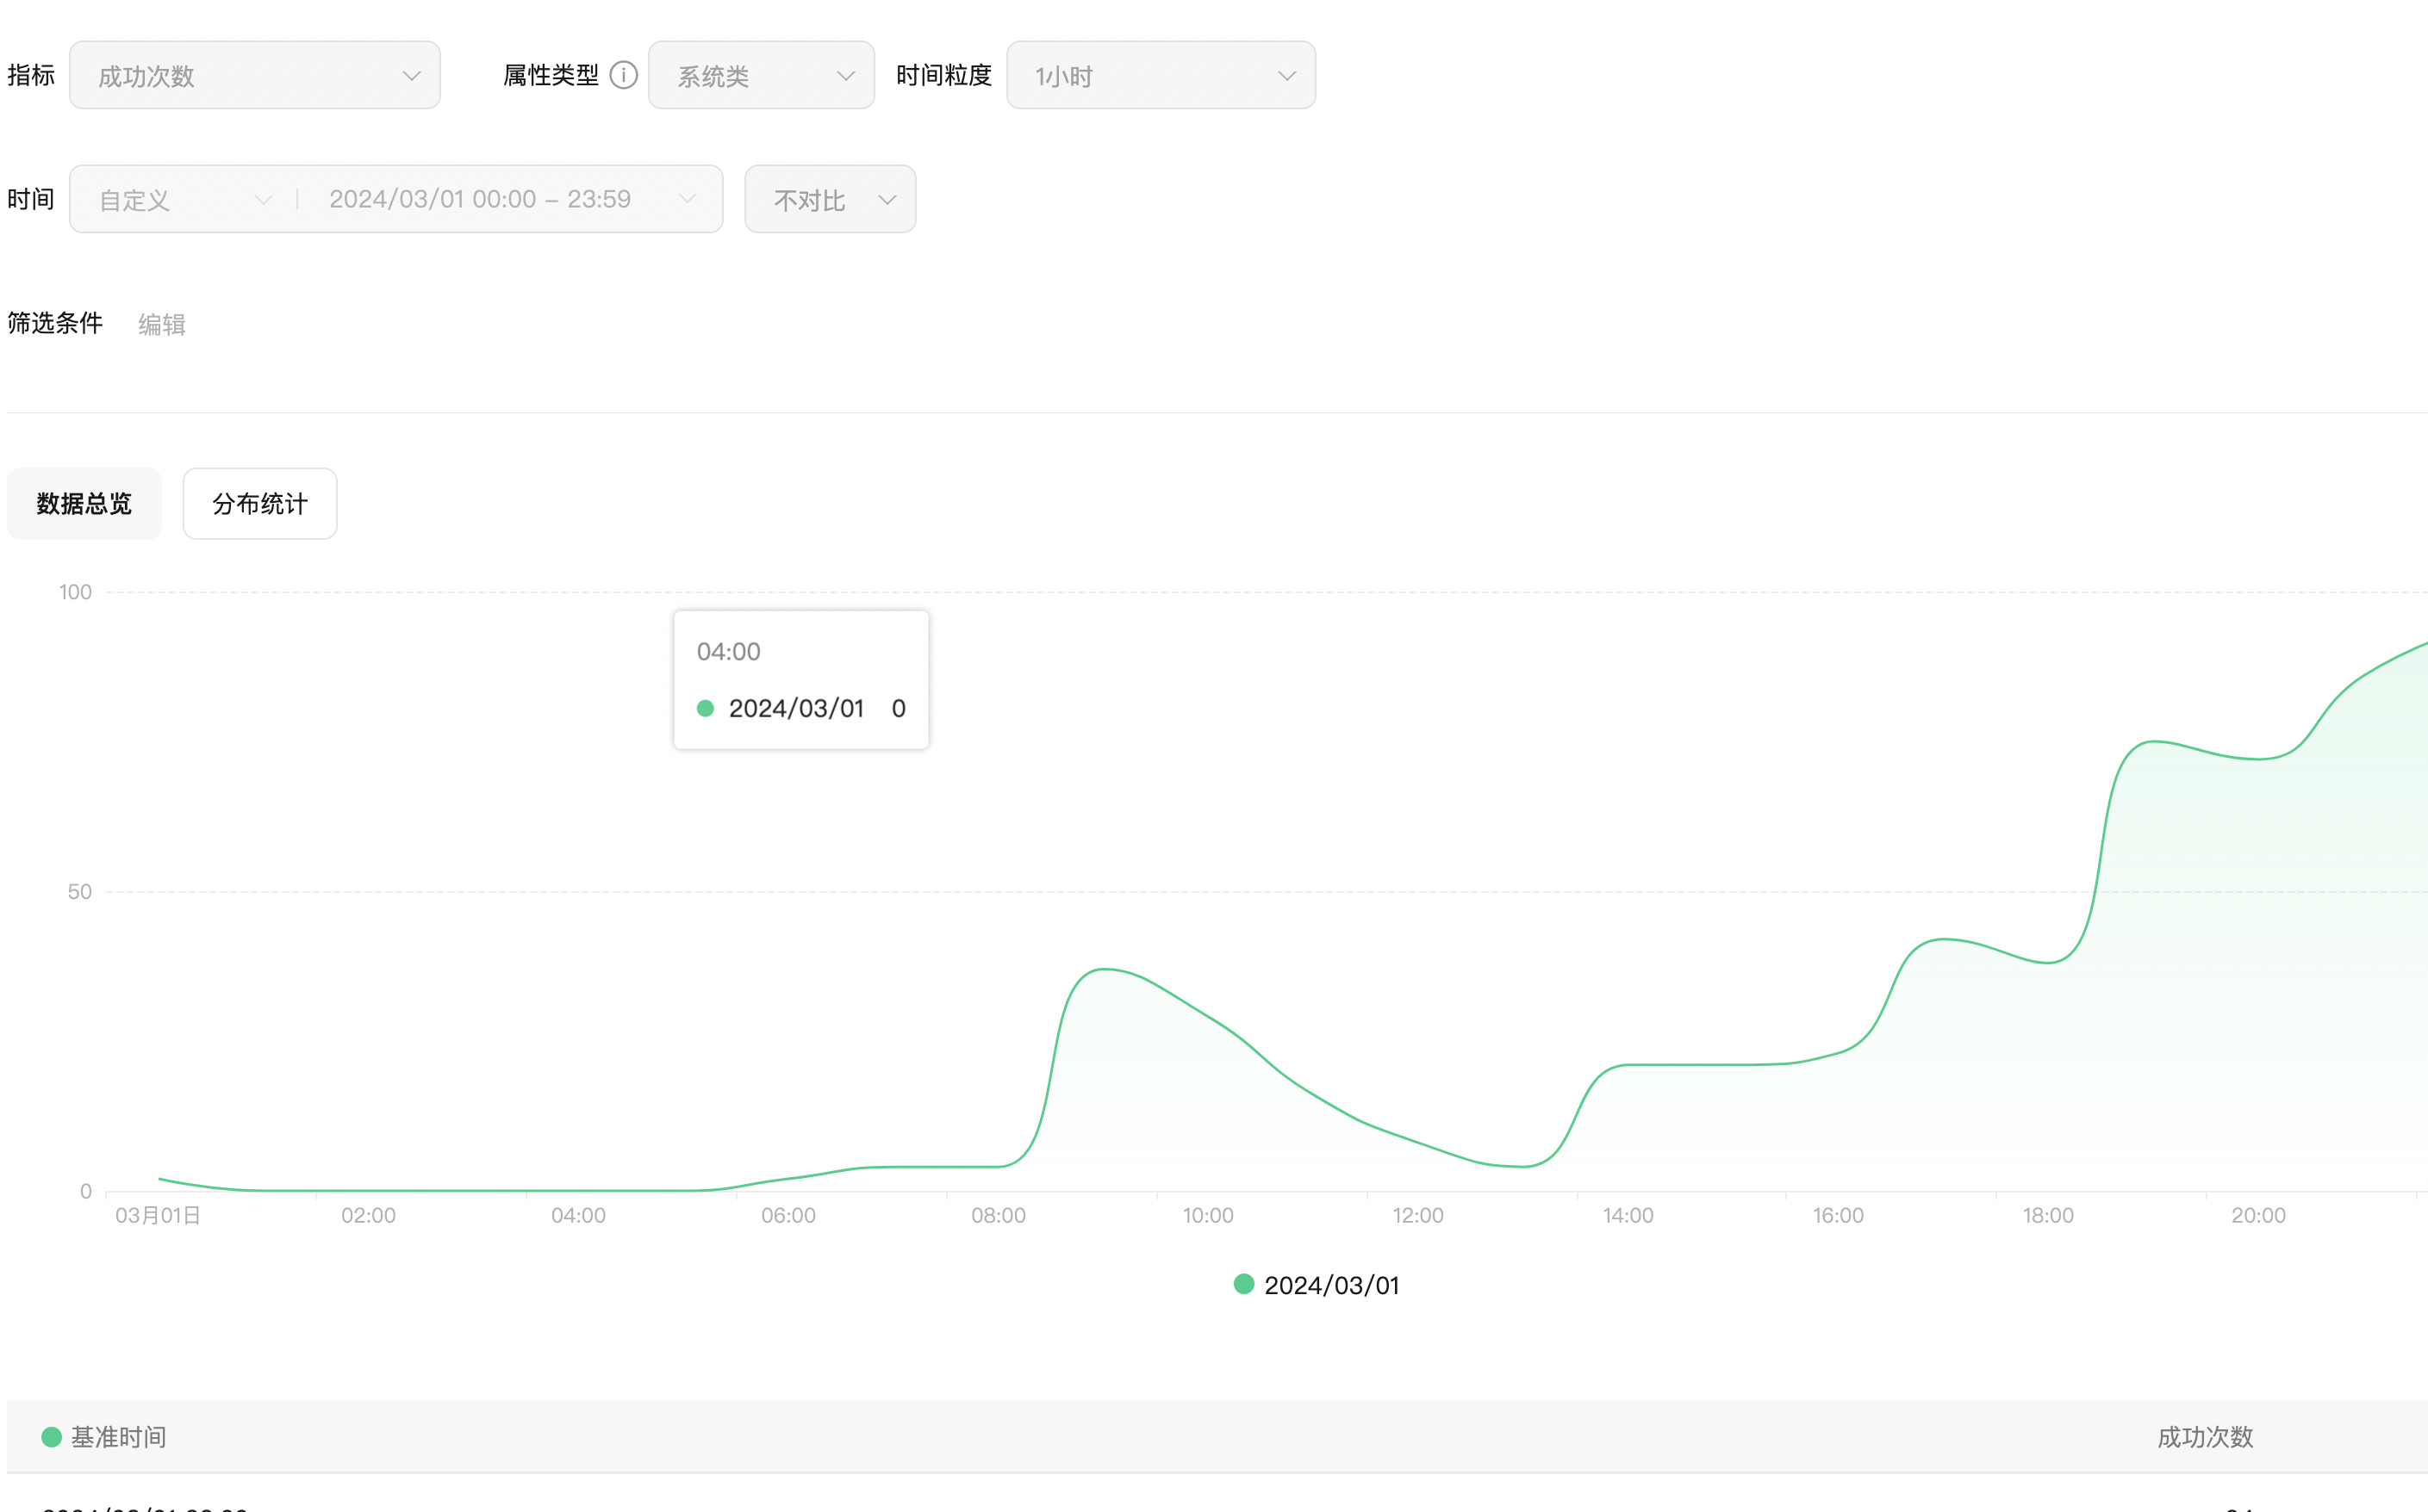This screenshot has width=2428, height=1512.
Task: Click the chevron arrow in 不对比 dropdown
Action: [887, 200]
